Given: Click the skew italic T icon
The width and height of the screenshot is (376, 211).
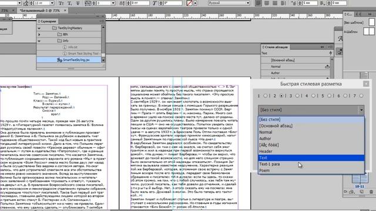Looking at the screenshot, I should 155,3.
